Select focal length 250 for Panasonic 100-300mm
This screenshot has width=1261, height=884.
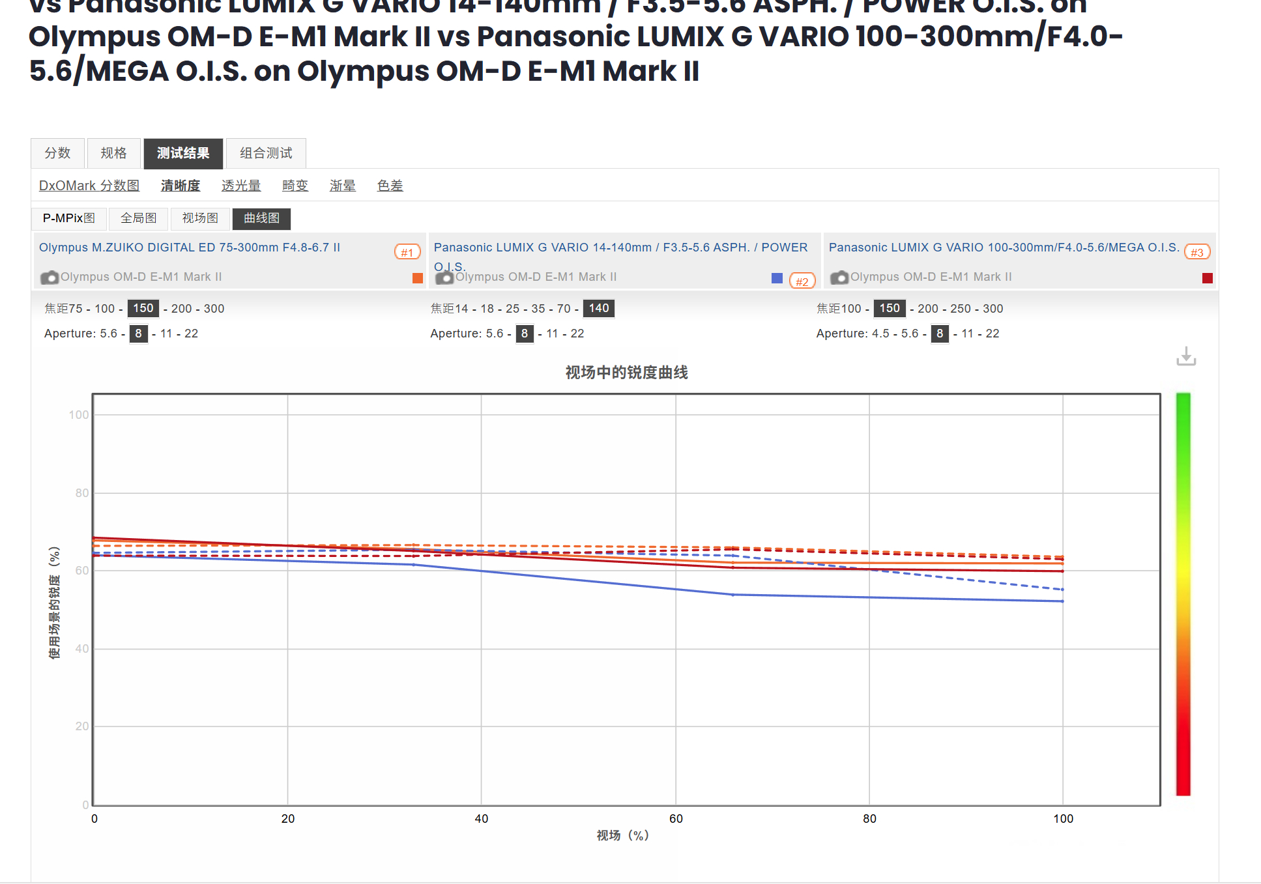click(x=961, y=309)
